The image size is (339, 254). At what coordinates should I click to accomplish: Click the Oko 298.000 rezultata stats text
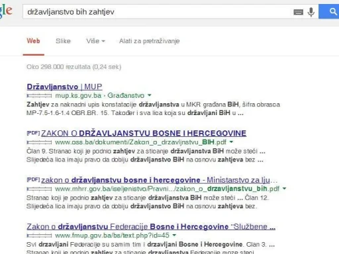point(74,67)
